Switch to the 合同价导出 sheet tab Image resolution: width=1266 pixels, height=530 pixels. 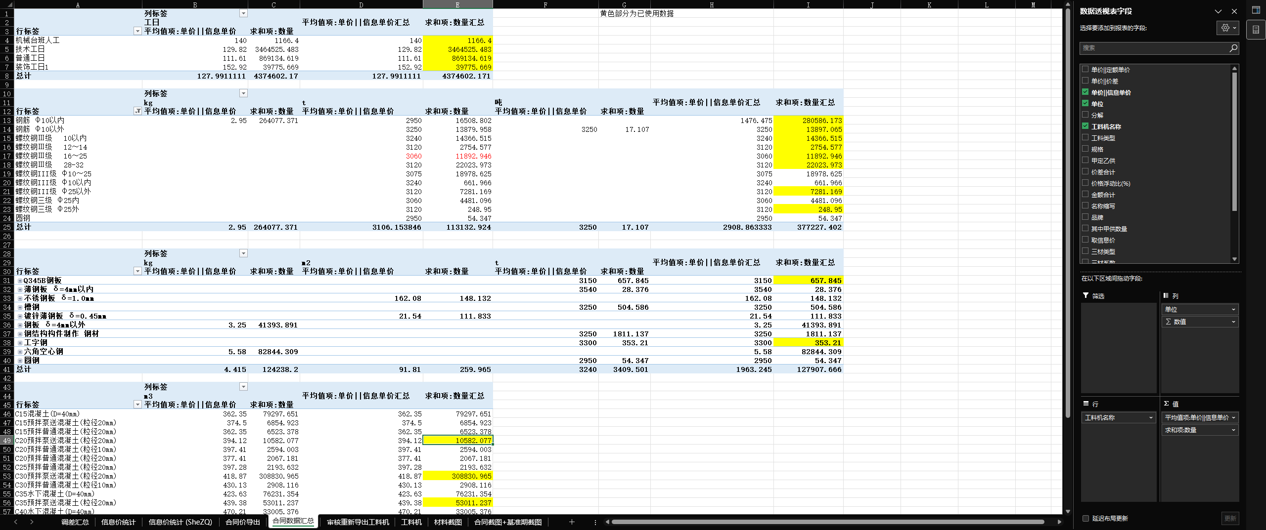click(243, 522)
